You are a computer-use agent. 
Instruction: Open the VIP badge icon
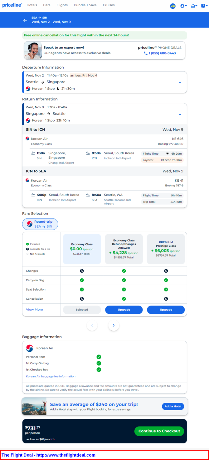click(x=173, y=6)
